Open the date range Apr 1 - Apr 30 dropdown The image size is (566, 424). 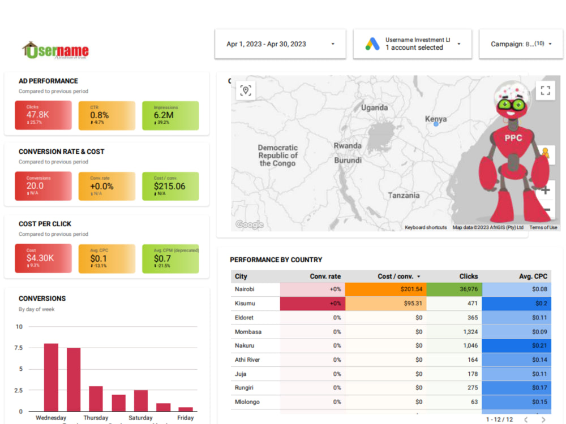click(281, 44)
